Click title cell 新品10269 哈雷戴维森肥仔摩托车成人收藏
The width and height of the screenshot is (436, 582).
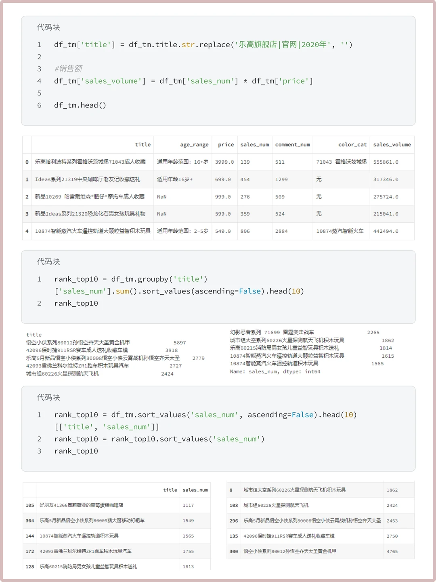[x=90, y=196]
